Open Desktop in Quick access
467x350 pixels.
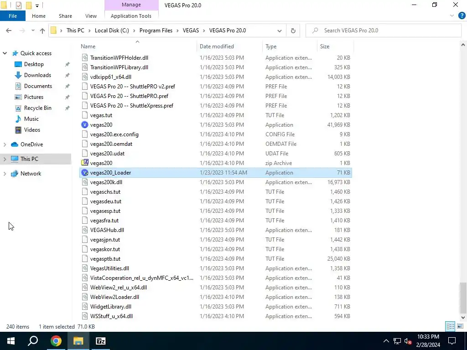[34, 64]
